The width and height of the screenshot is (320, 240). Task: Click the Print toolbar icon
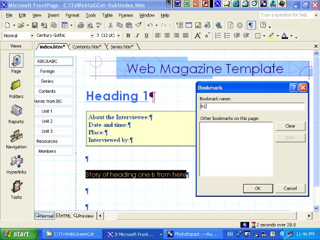point(81,25)
